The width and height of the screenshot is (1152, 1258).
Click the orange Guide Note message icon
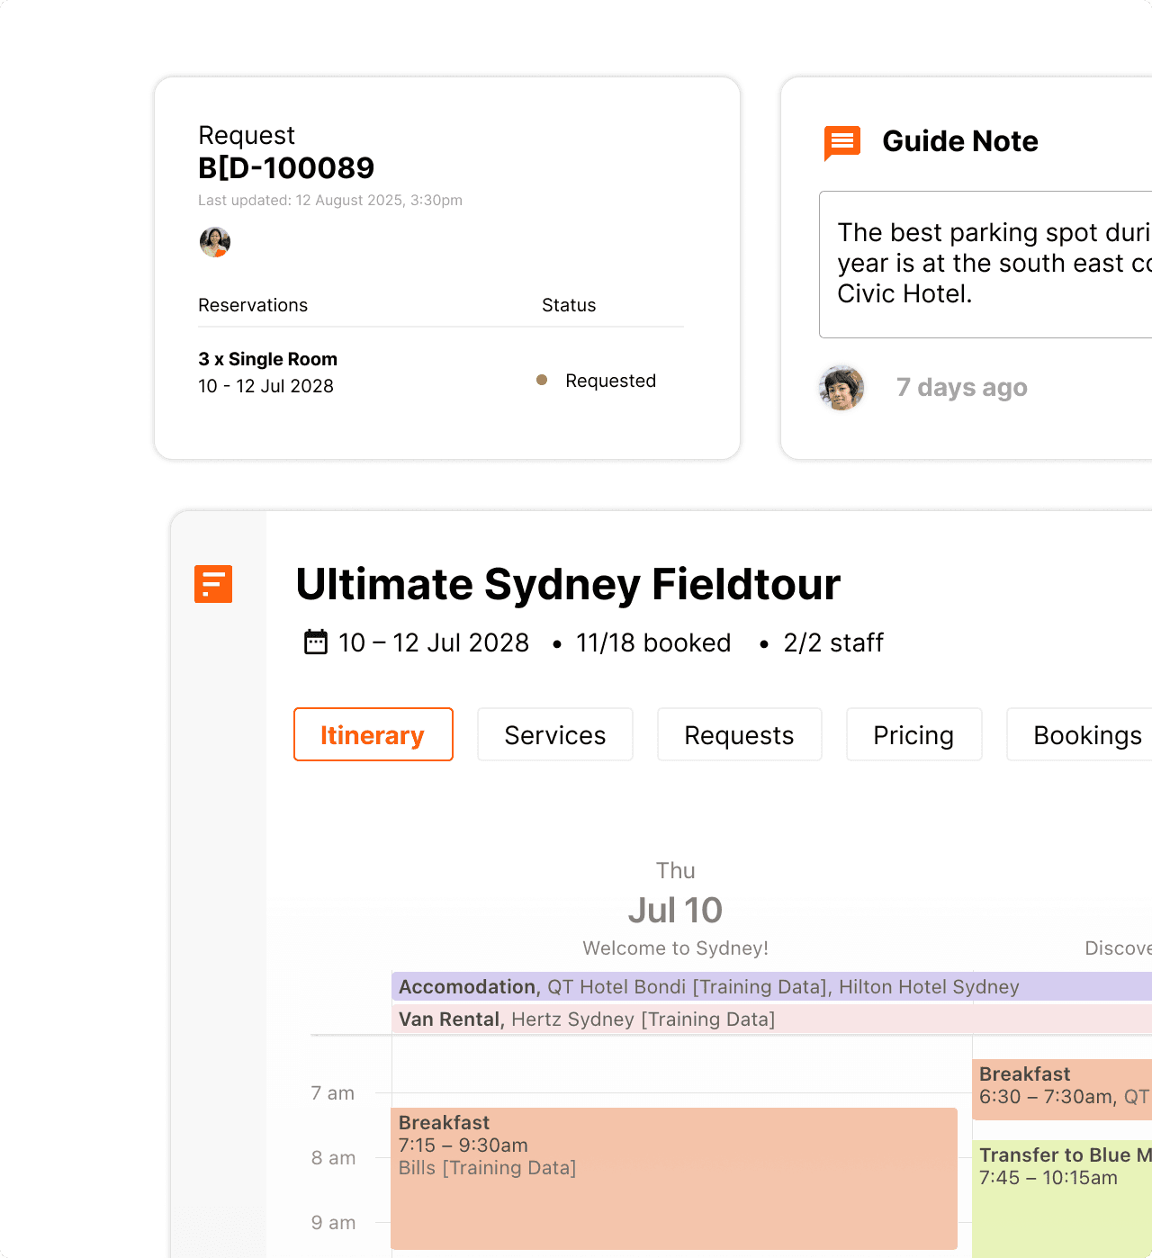click(x=841, y=141)
